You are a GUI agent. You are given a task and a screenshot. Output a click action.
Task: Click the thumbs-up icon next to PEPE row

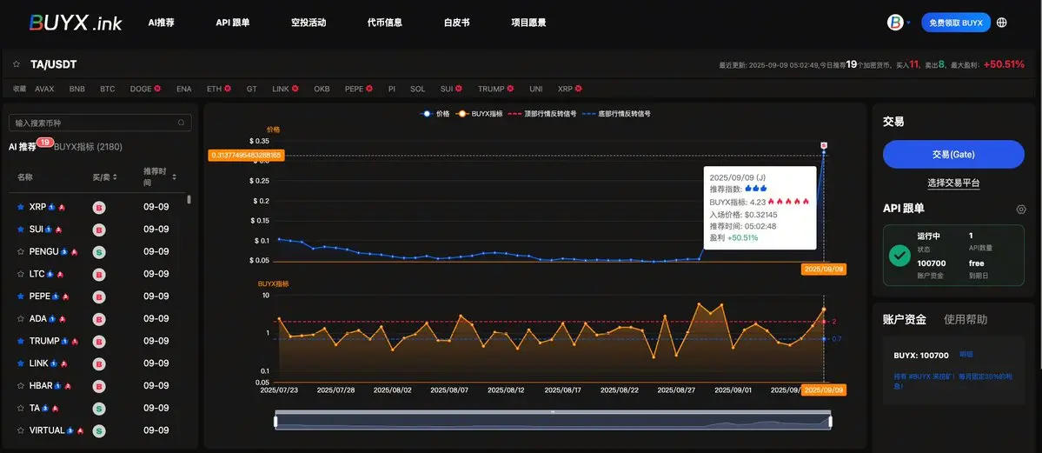click(55, 296)
